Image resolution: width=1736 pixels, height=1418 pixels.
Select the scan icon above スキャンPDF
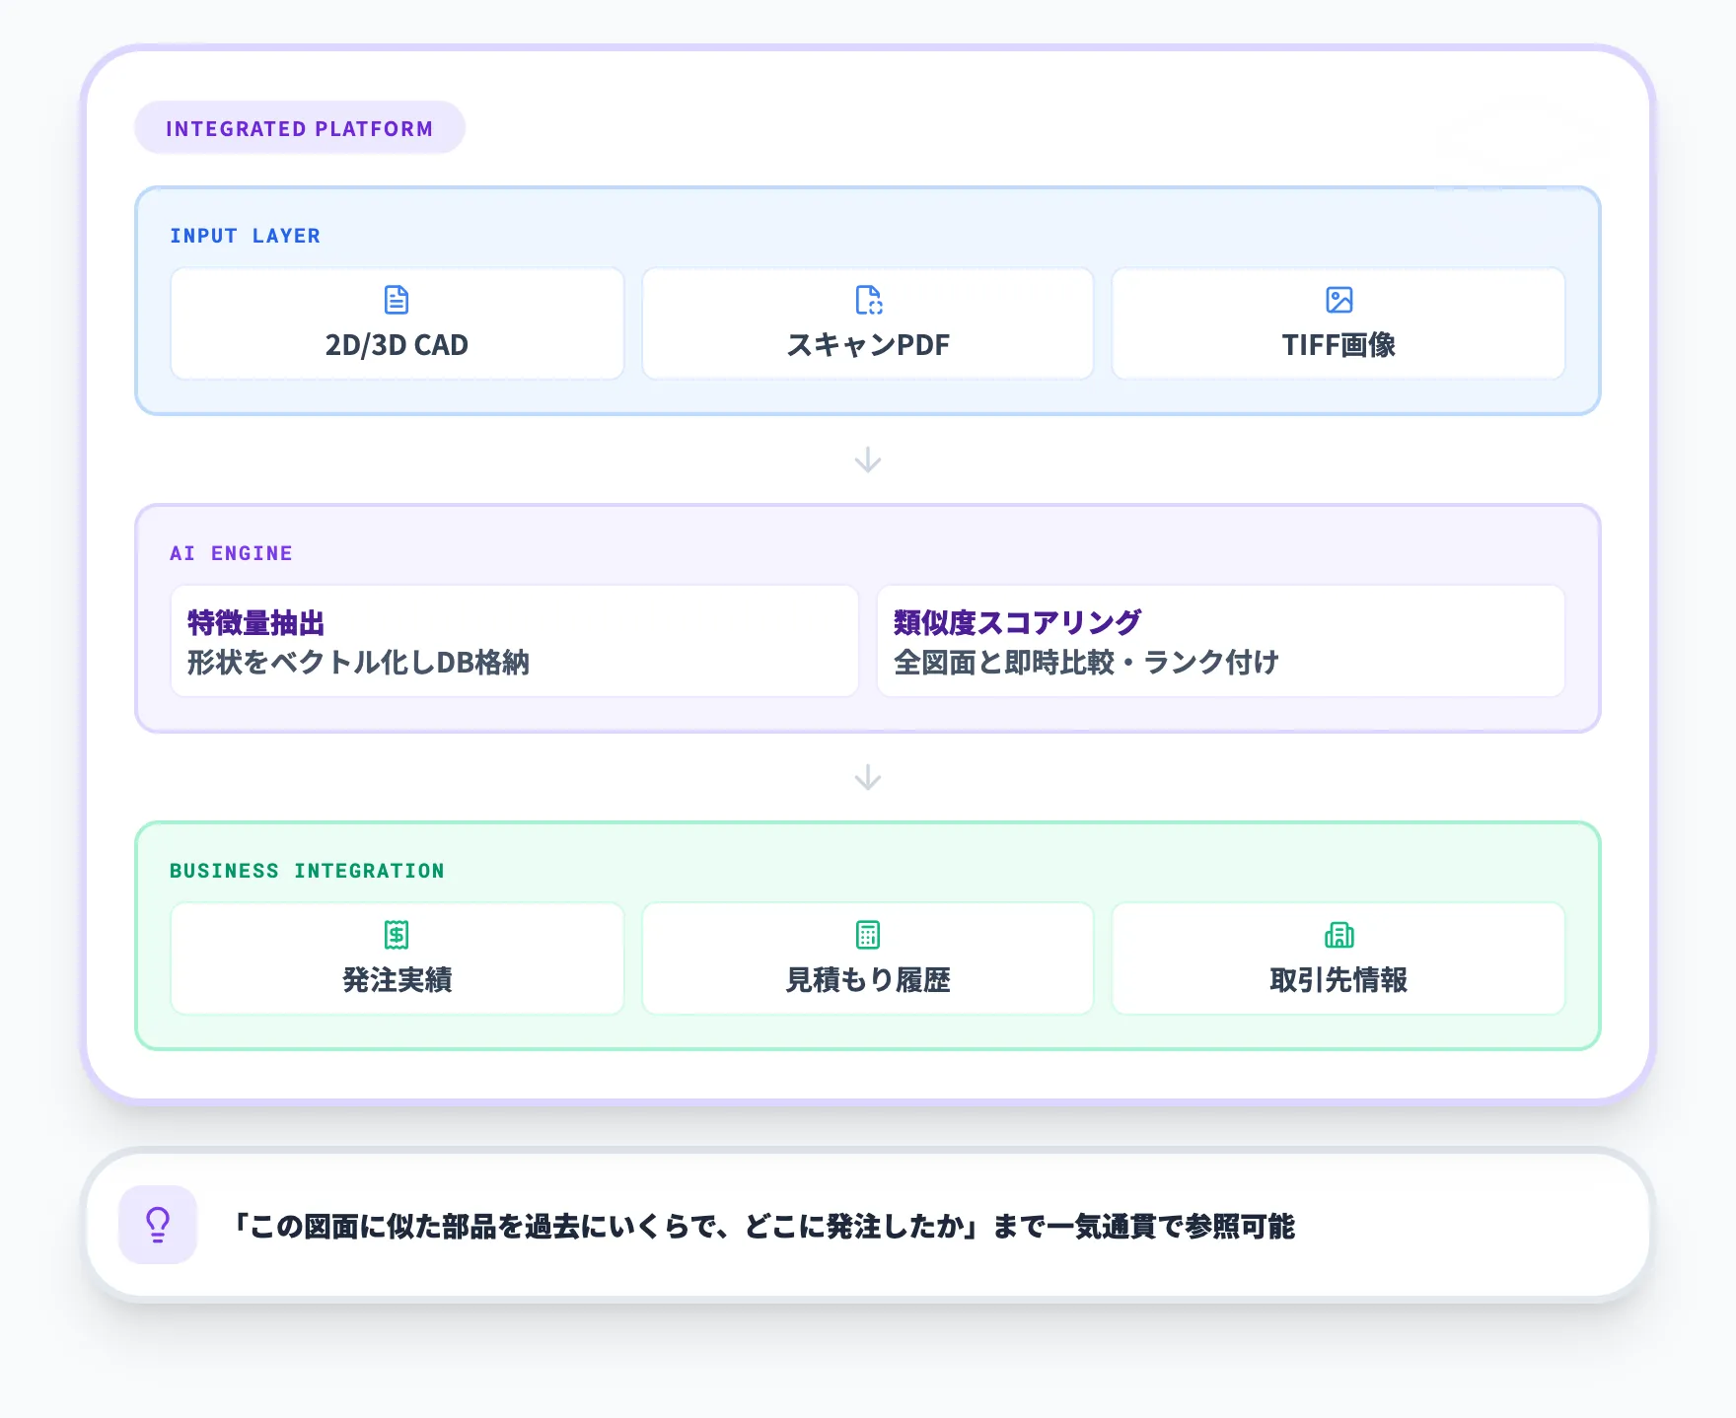867,300
